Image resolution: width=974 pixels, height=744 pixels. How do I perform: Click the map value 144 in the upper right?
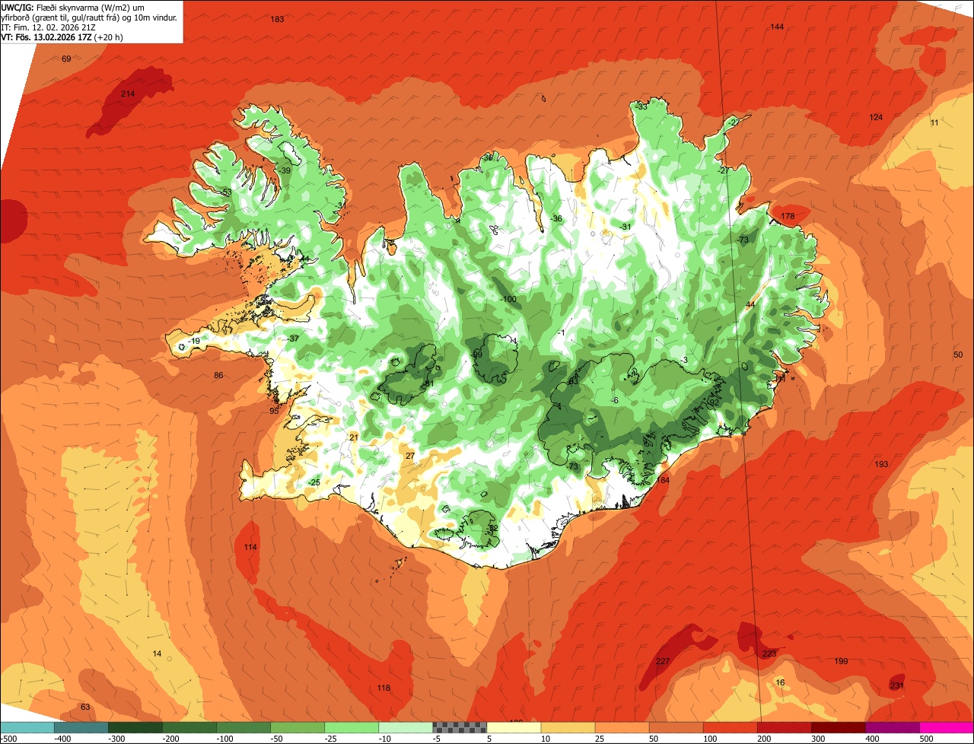(777, 27)
